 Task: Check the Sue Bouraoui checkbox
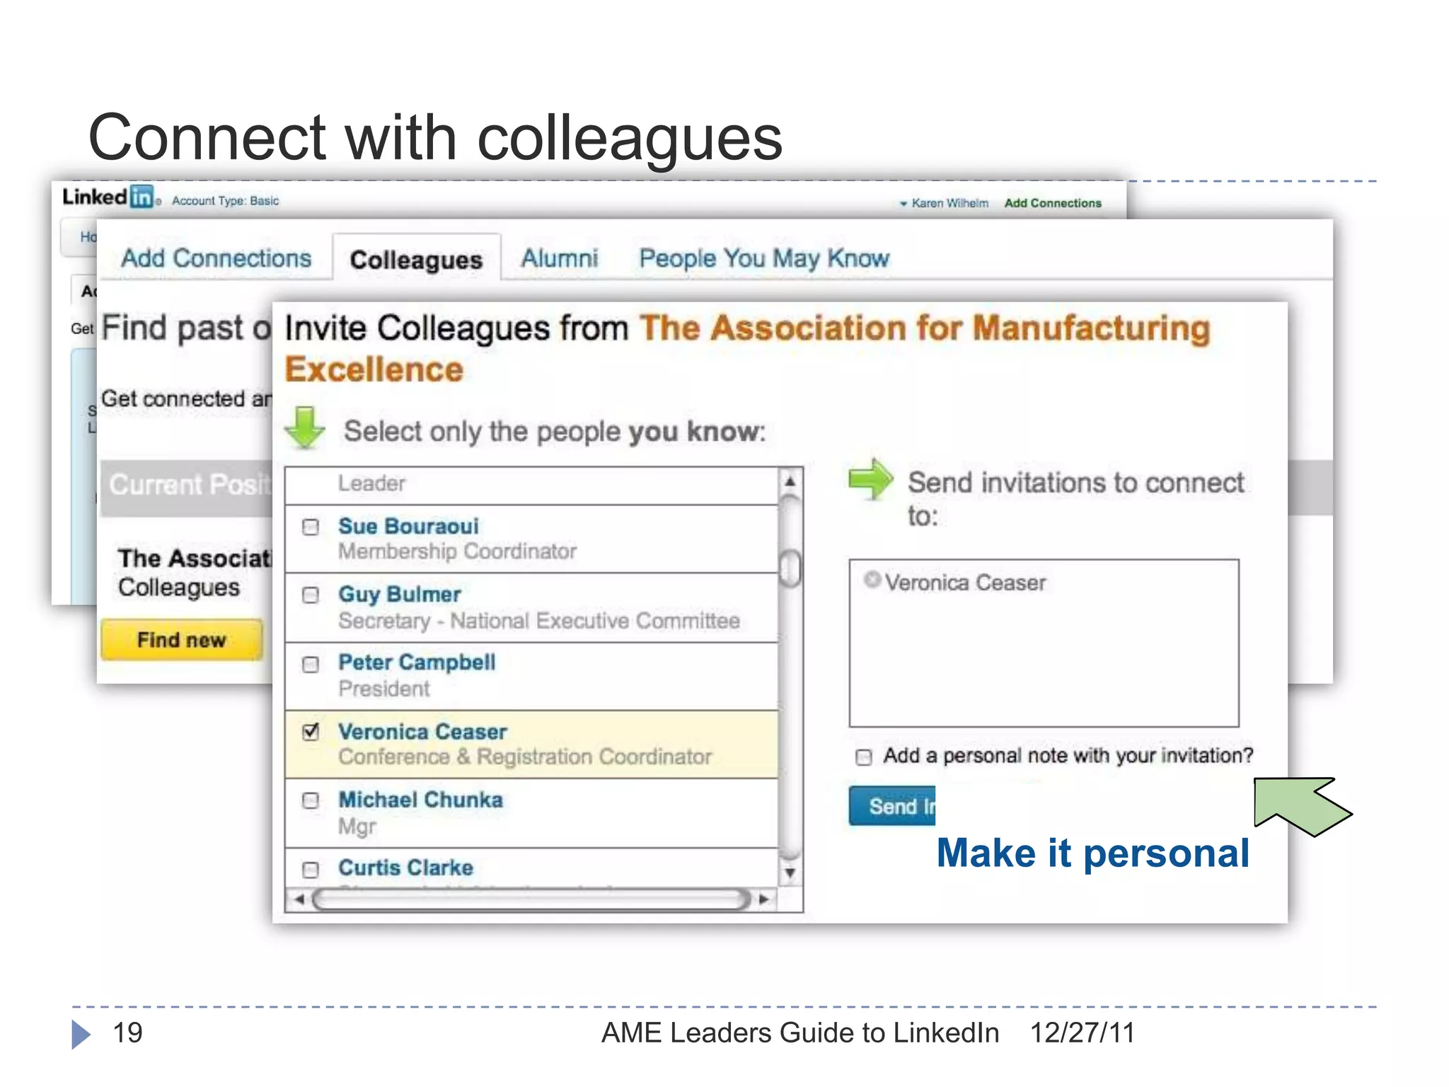pos(311,527)
